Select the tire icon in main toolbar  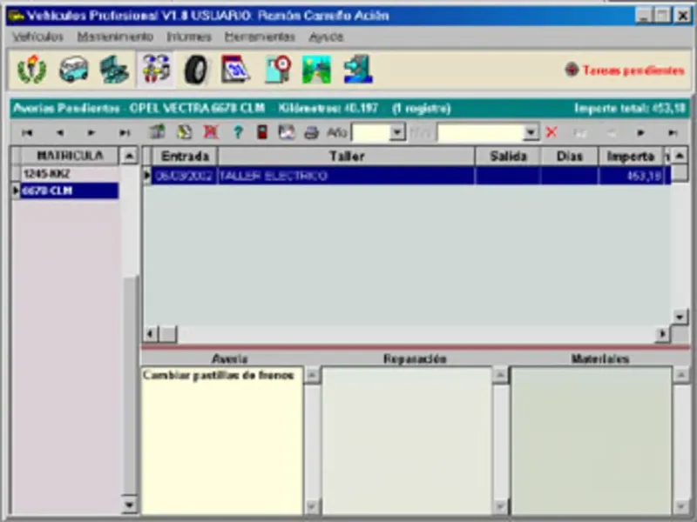click(x=195, y=70)
